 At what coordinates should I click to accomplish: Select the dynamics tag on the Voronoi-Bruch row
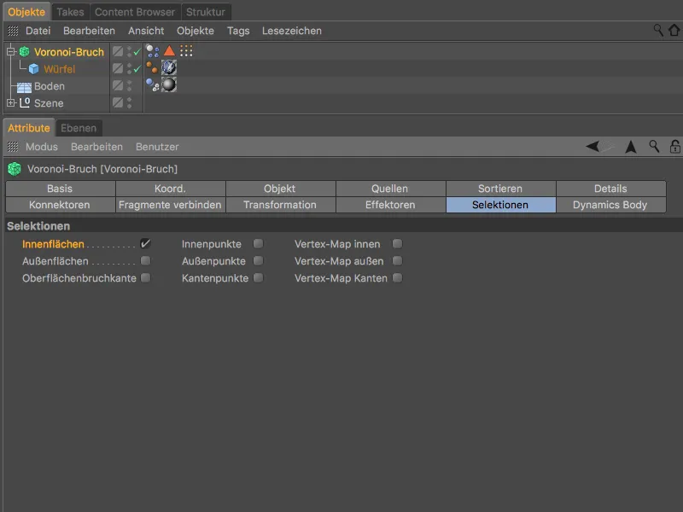(153, 51)
